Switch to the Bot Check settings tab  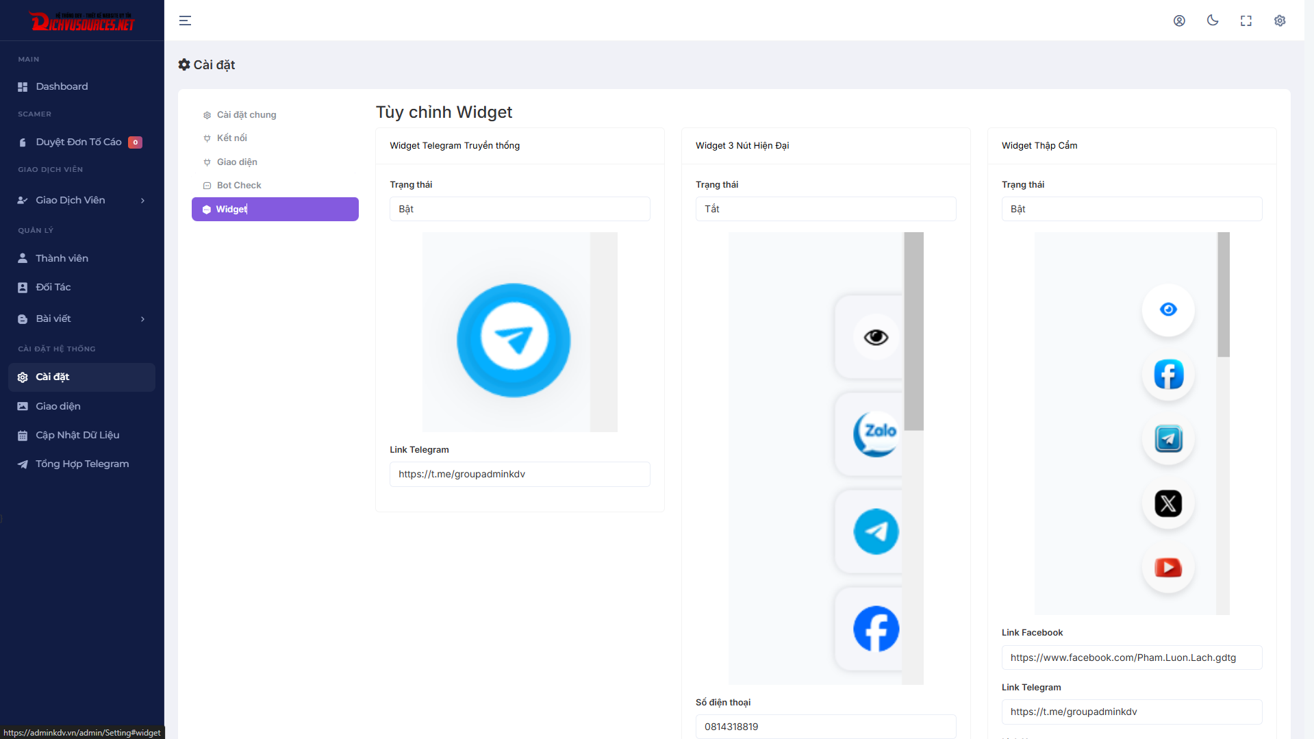(x=239, y=185)
